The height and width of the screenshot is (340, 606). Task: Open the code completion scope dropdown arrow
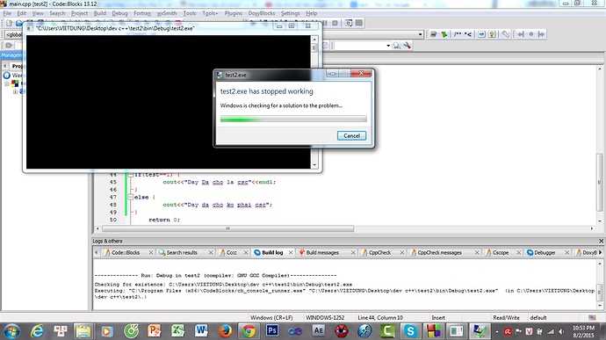point(420,34)
